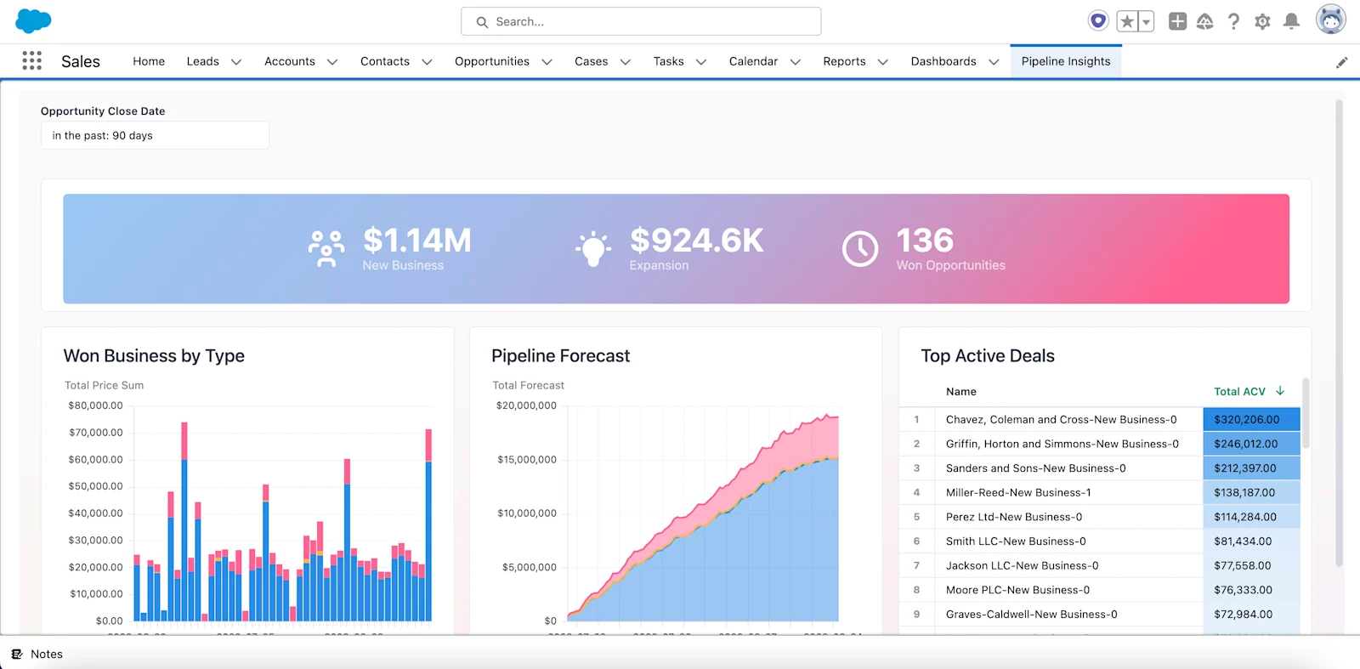The width and height of the screenshot is (1360, 669).
Task: Expand the Dashboards tab chevron menu
Action: tap(993, 61)
